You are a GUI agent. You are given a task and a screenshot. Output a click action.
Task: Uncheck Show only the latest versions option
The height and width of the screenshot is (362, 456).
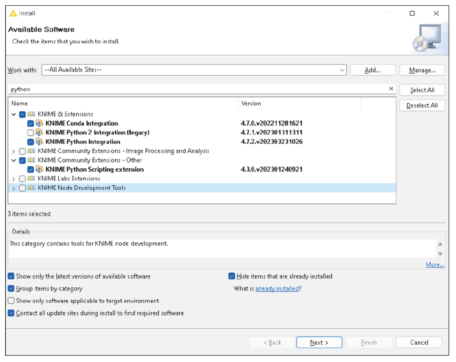coord(11,276)
